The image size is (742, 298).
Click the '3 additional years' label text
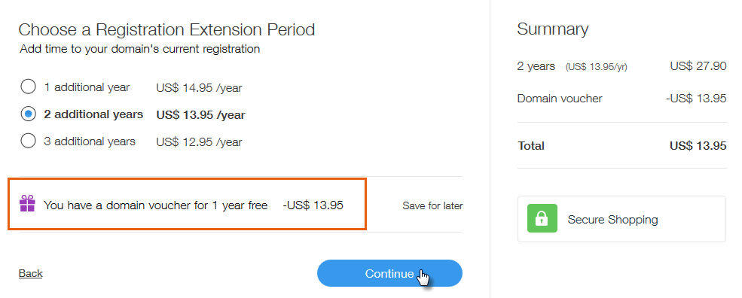[x=90, y=141]
